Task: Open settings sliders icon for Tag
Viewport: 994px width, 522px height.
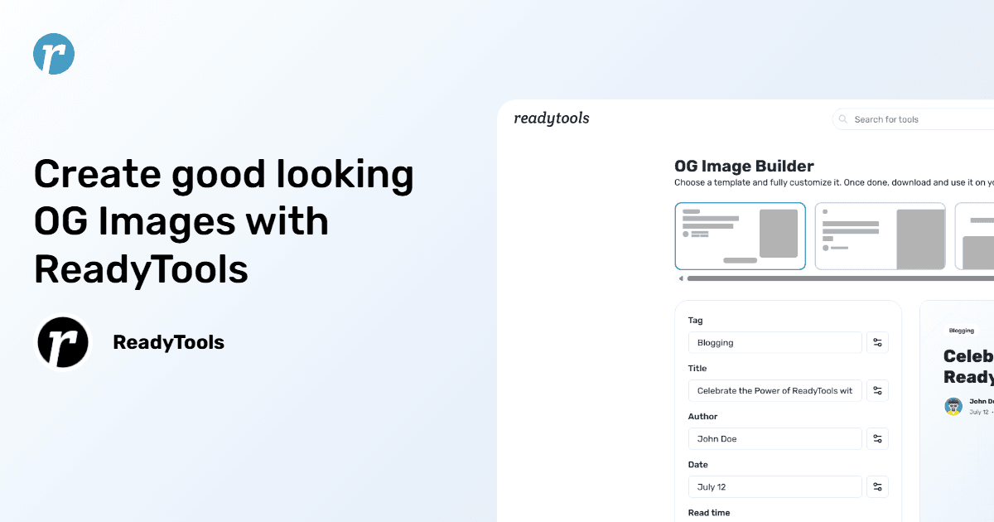Action: 878,342
